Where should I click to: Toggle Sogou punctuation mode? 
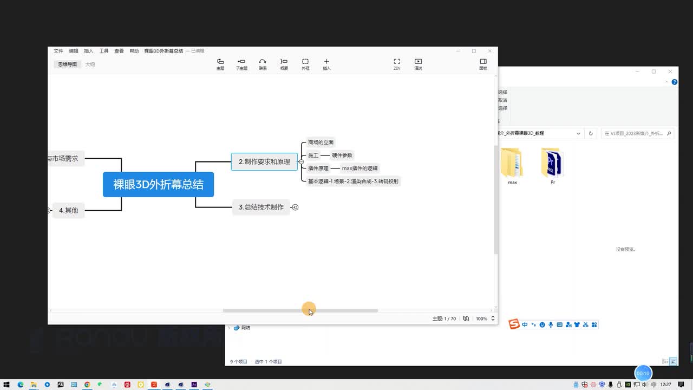[534, 325]
